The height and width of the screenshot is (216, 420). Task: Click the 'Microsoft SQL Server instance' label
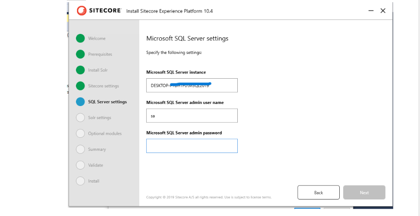click(x=176, y=72)
